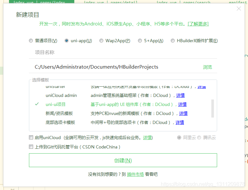Click the uni-ui项目 checkmark icon
The width and height of the screenshot is (248, 190).
pyautogui.click(x=37, y=104)
